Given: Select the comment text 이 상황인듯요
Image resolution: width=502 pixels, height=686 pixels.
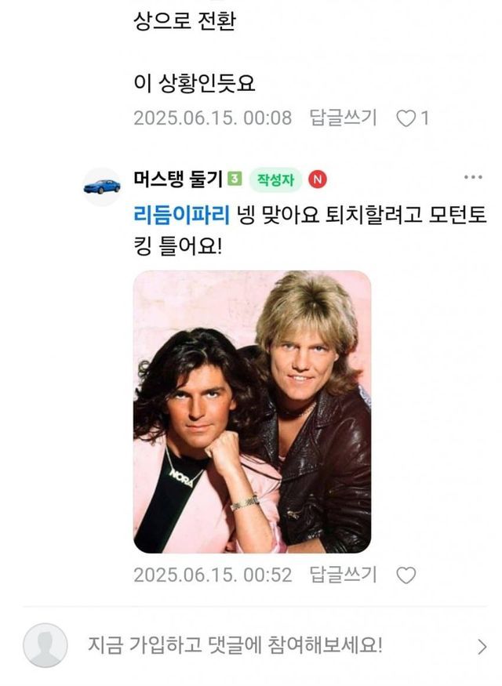Looking at the screenshot, I should tap(195, 83).
